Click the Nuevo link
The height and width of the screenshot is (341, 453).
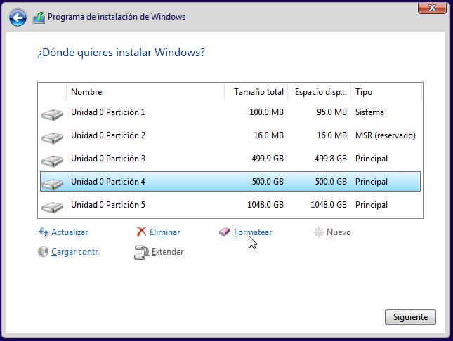coord(339,232)
